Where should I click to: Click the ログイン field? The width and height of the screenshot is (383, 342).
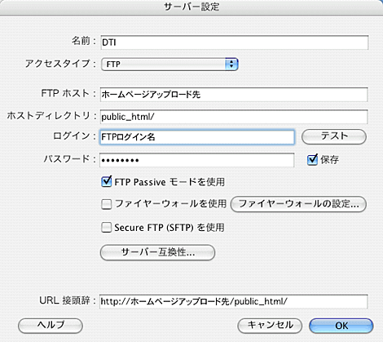coord(197,137)
